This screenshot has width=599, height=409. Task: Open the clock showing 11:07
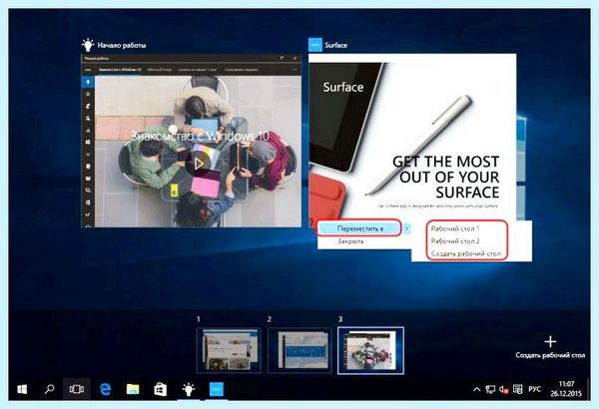(566, 389)
